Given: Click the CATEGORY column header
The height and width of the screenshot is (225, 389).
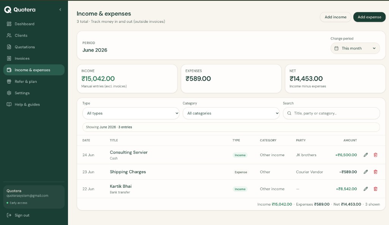Looking at the screenshot, I should [x=268, y=140].
